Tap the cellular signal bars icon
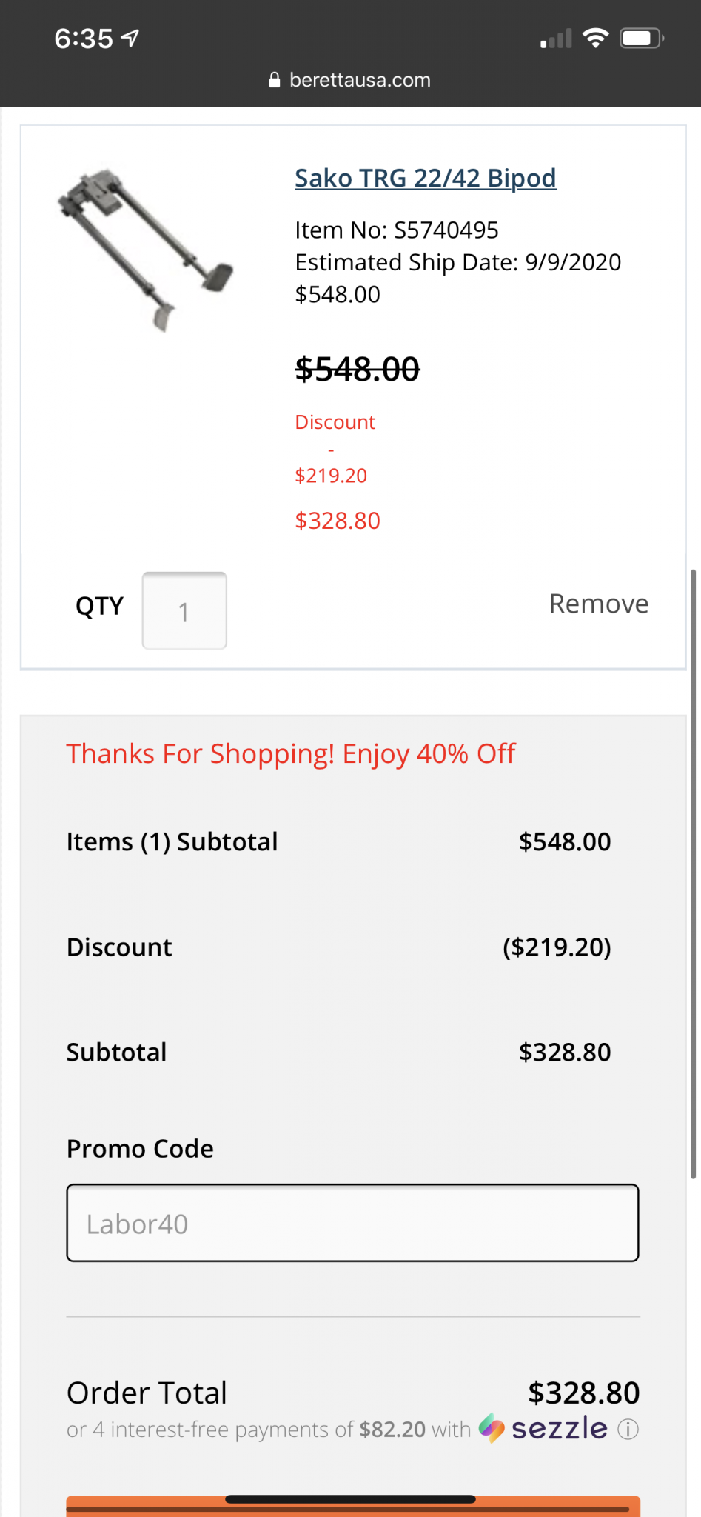701x1517 pixels. tap(556, 39)
